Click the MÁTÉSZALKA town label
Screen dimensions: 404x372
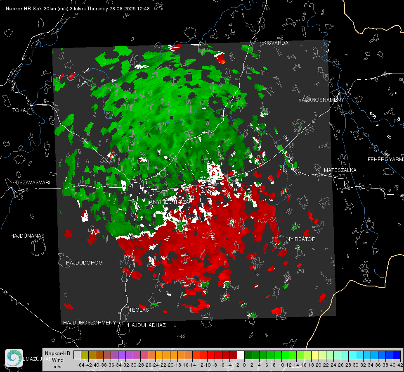point(340,170)
